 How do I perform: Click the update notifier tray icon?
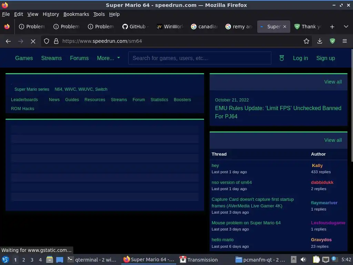coord(334,259)
